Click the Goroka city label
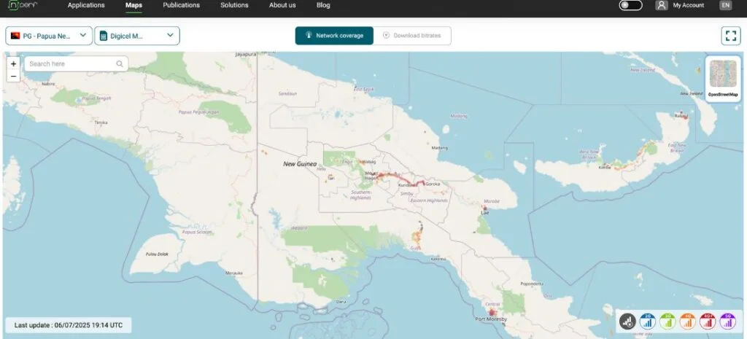The height and width of the screenshot is (339, 747). click(433, 184)
